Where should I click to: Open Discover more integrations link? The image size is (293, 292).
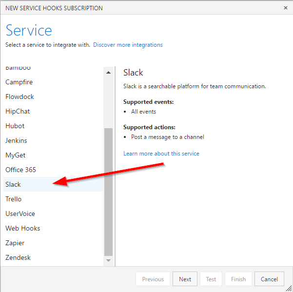(128, 45)
